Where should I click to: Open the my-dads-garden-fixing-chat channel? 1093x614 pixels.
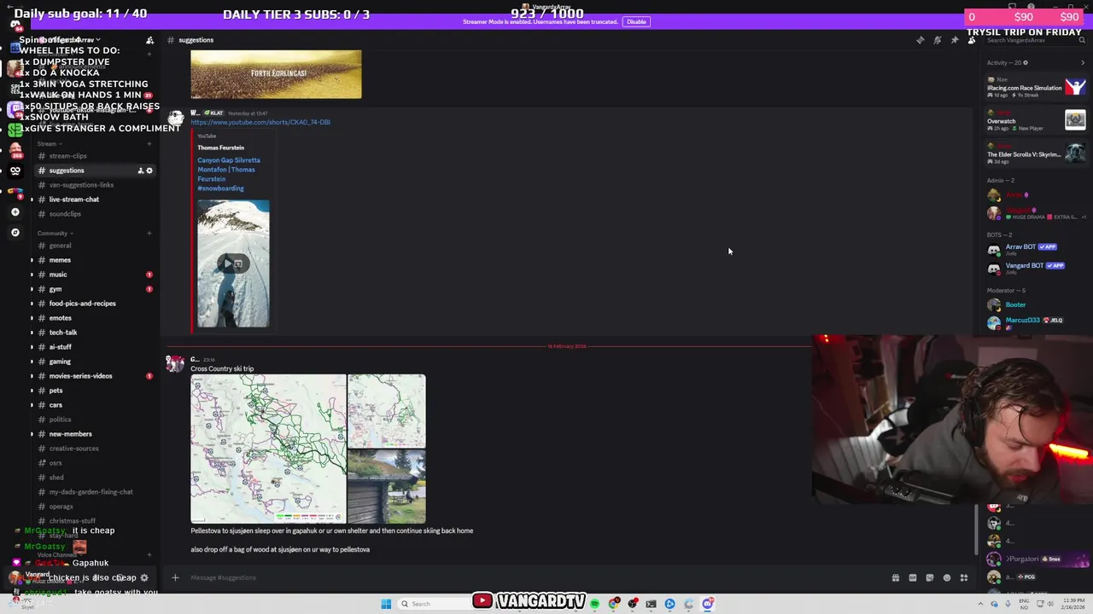click(x=92, y=492)
